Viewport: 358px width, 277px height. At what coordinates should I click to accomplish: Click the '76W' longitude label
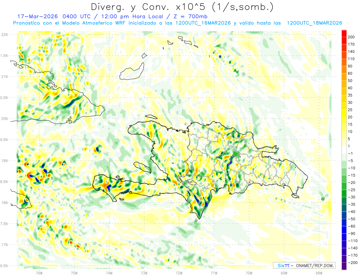(39, 273)
